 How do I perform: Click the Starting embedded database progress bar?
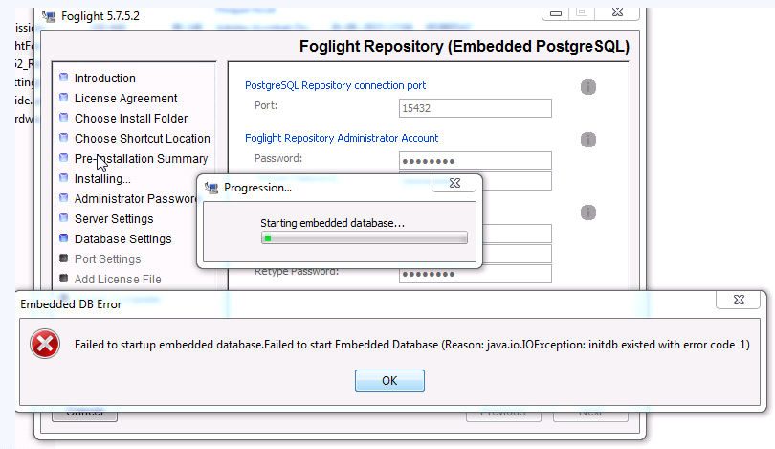(x=364, y=238)
